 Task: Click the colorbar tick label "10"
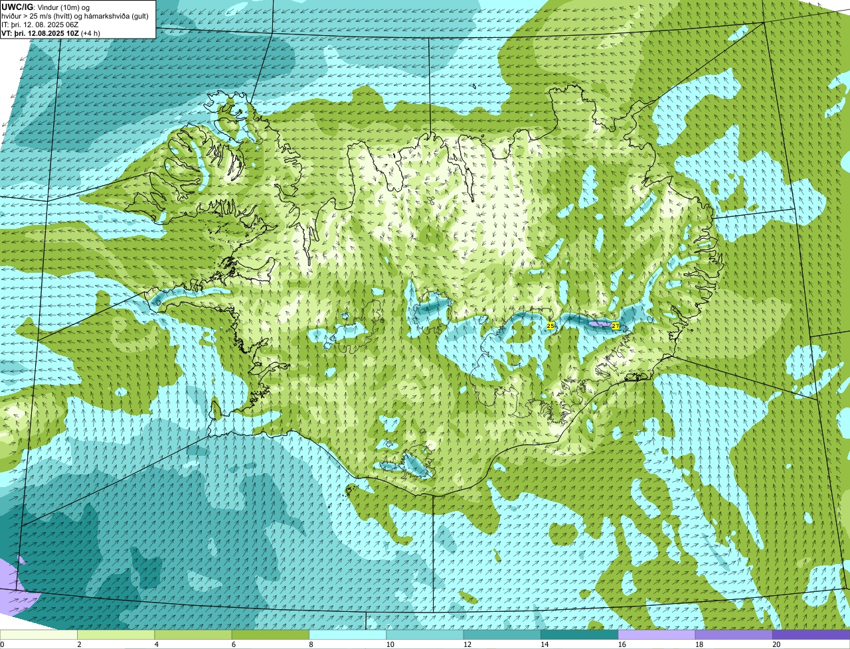(390, 644)
